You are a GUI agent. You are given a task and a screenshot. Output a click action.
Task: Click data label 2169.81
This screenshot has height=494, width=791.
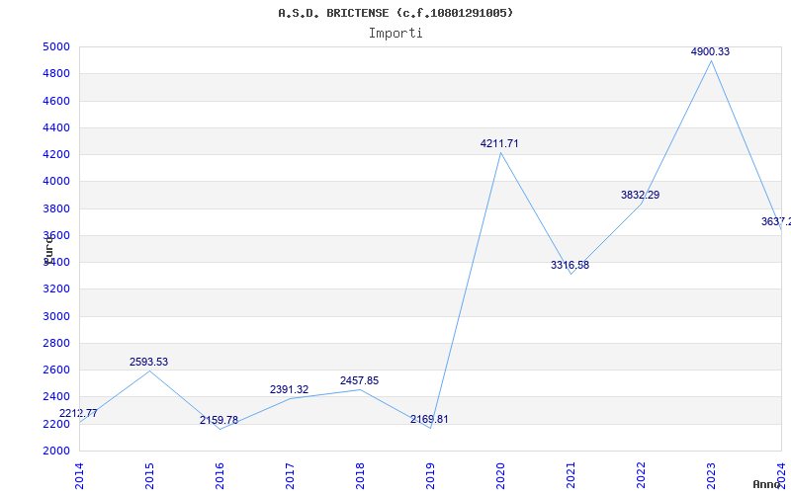click(x=429, y=419)
